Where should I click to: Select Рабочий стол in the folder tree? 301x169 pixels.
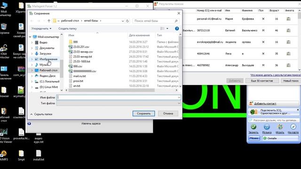(48, 70)
